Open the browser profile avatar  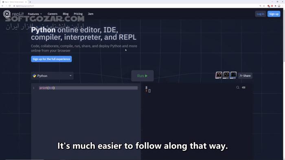[279, 6]
